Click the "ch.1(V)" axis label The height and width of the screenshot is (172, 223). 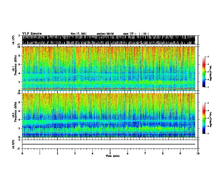point(13,40)
